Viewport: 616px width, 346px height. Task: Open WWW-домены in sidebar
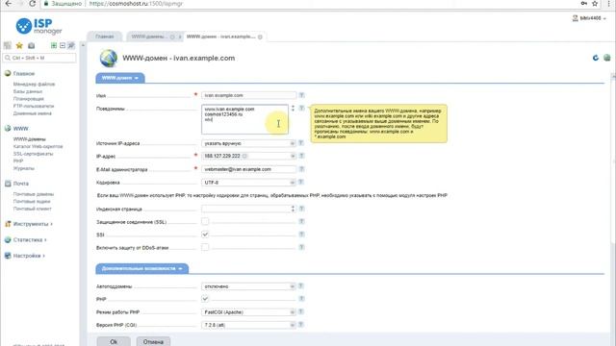click(30, 138)
